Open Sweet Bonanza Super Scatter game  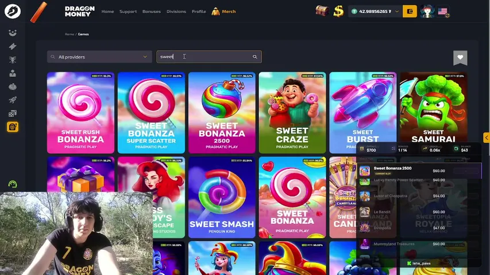[x=151, y=112]
